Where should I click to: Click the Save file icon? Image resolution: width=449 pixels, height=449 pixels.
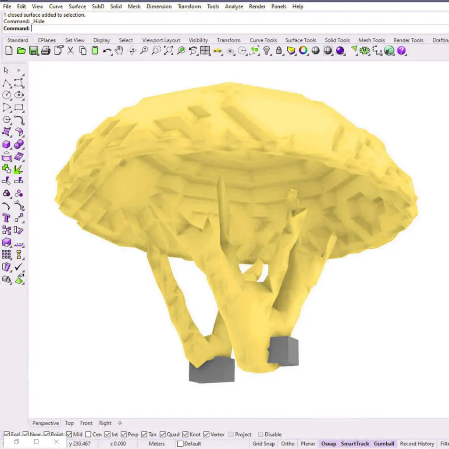(33, 51)
